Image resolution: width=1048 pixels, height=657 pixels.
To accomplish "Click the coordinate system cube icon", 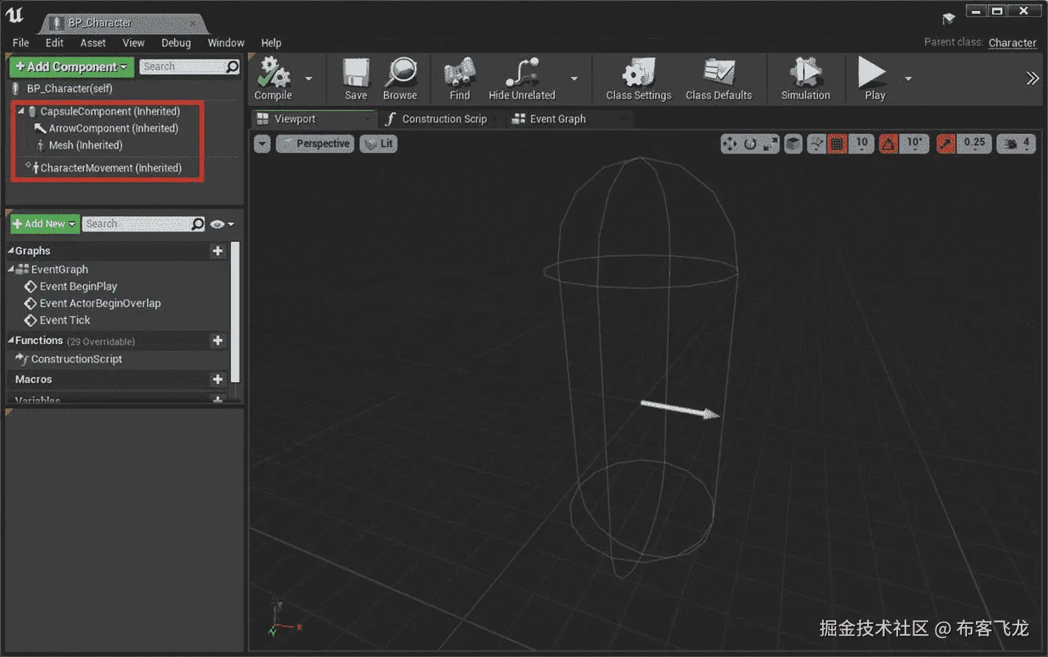I will 793,144.
